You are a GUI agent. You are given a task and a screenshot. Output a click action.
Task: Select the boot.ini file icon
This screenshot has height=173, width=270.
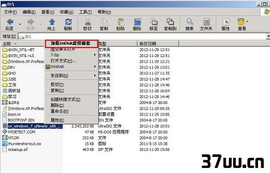coord(5,114)
